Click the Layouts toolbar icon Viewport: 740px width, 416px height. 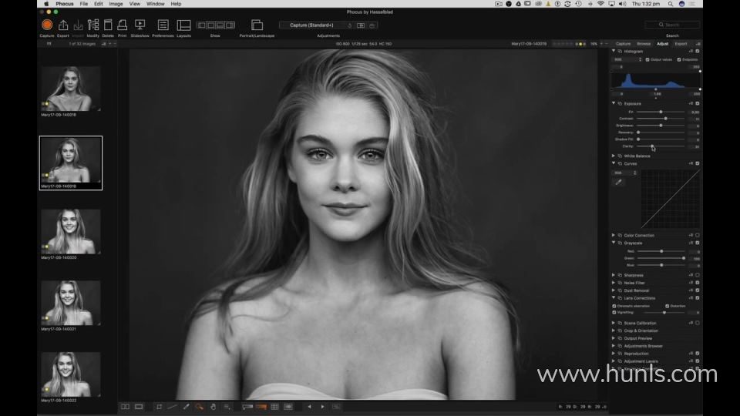pyautogui.click(x=183, y=25)
